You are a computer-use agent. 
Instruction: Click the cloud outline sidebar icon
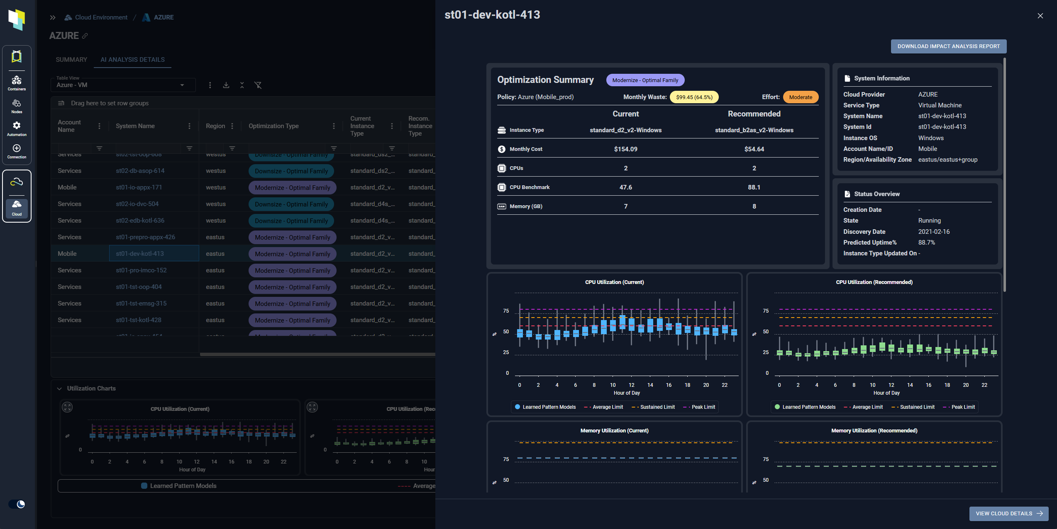click(x=17, y=182)
